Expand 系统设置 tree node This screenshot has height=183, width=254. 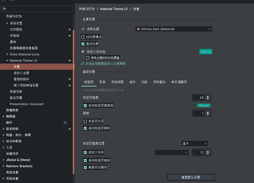point(7,23)
